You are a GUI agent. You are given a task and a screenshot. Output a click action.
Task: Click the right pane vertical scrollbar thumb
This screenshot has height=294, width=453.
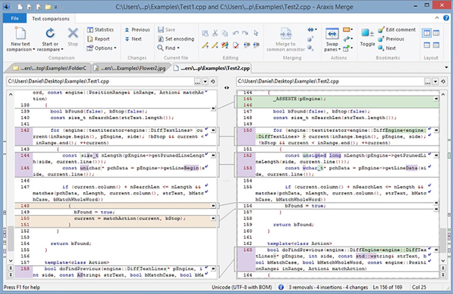(443, 240)
